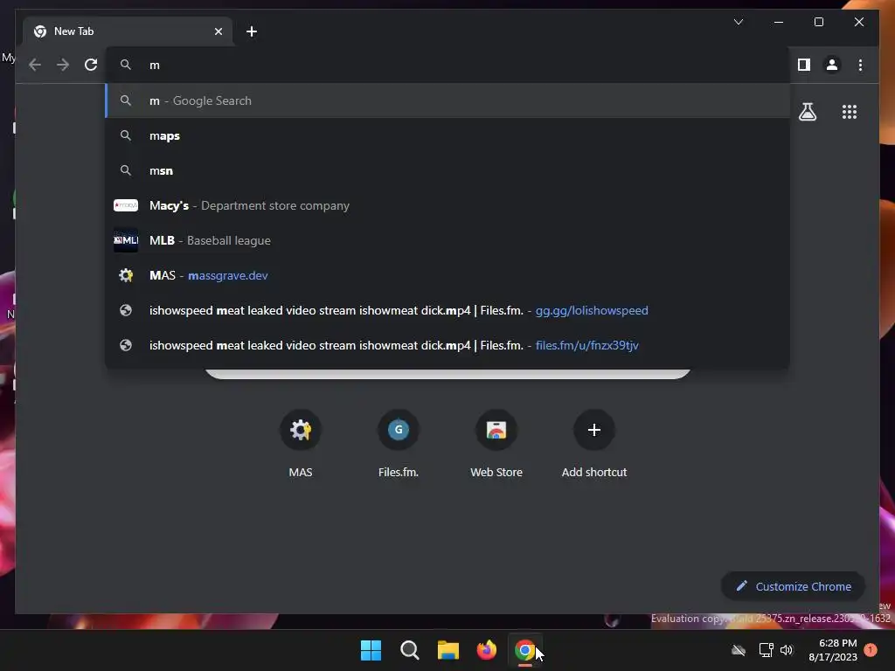Click the Add shortcut plus tile
Image resolution: width=895 pixels, height=671 pixels.
pos(594,444)
